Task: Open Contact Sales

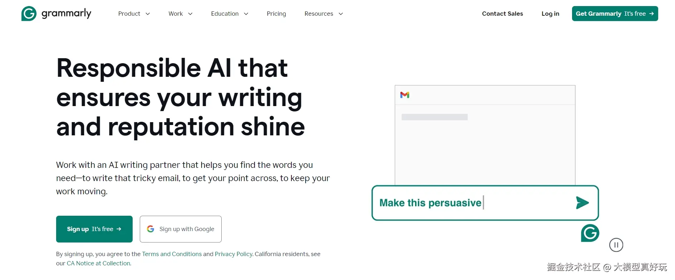Action: (x=502, y=14)
